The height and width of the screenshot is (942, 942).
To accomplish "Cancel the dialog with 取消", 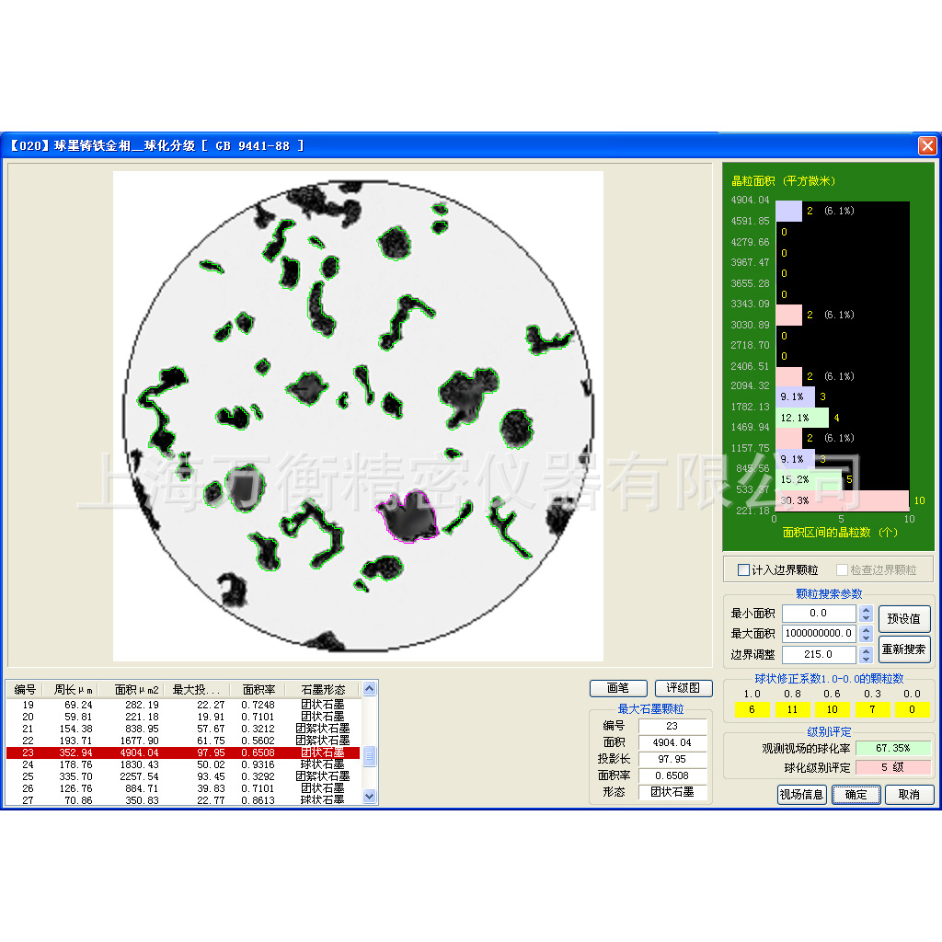I will click(x=909, y=795).
